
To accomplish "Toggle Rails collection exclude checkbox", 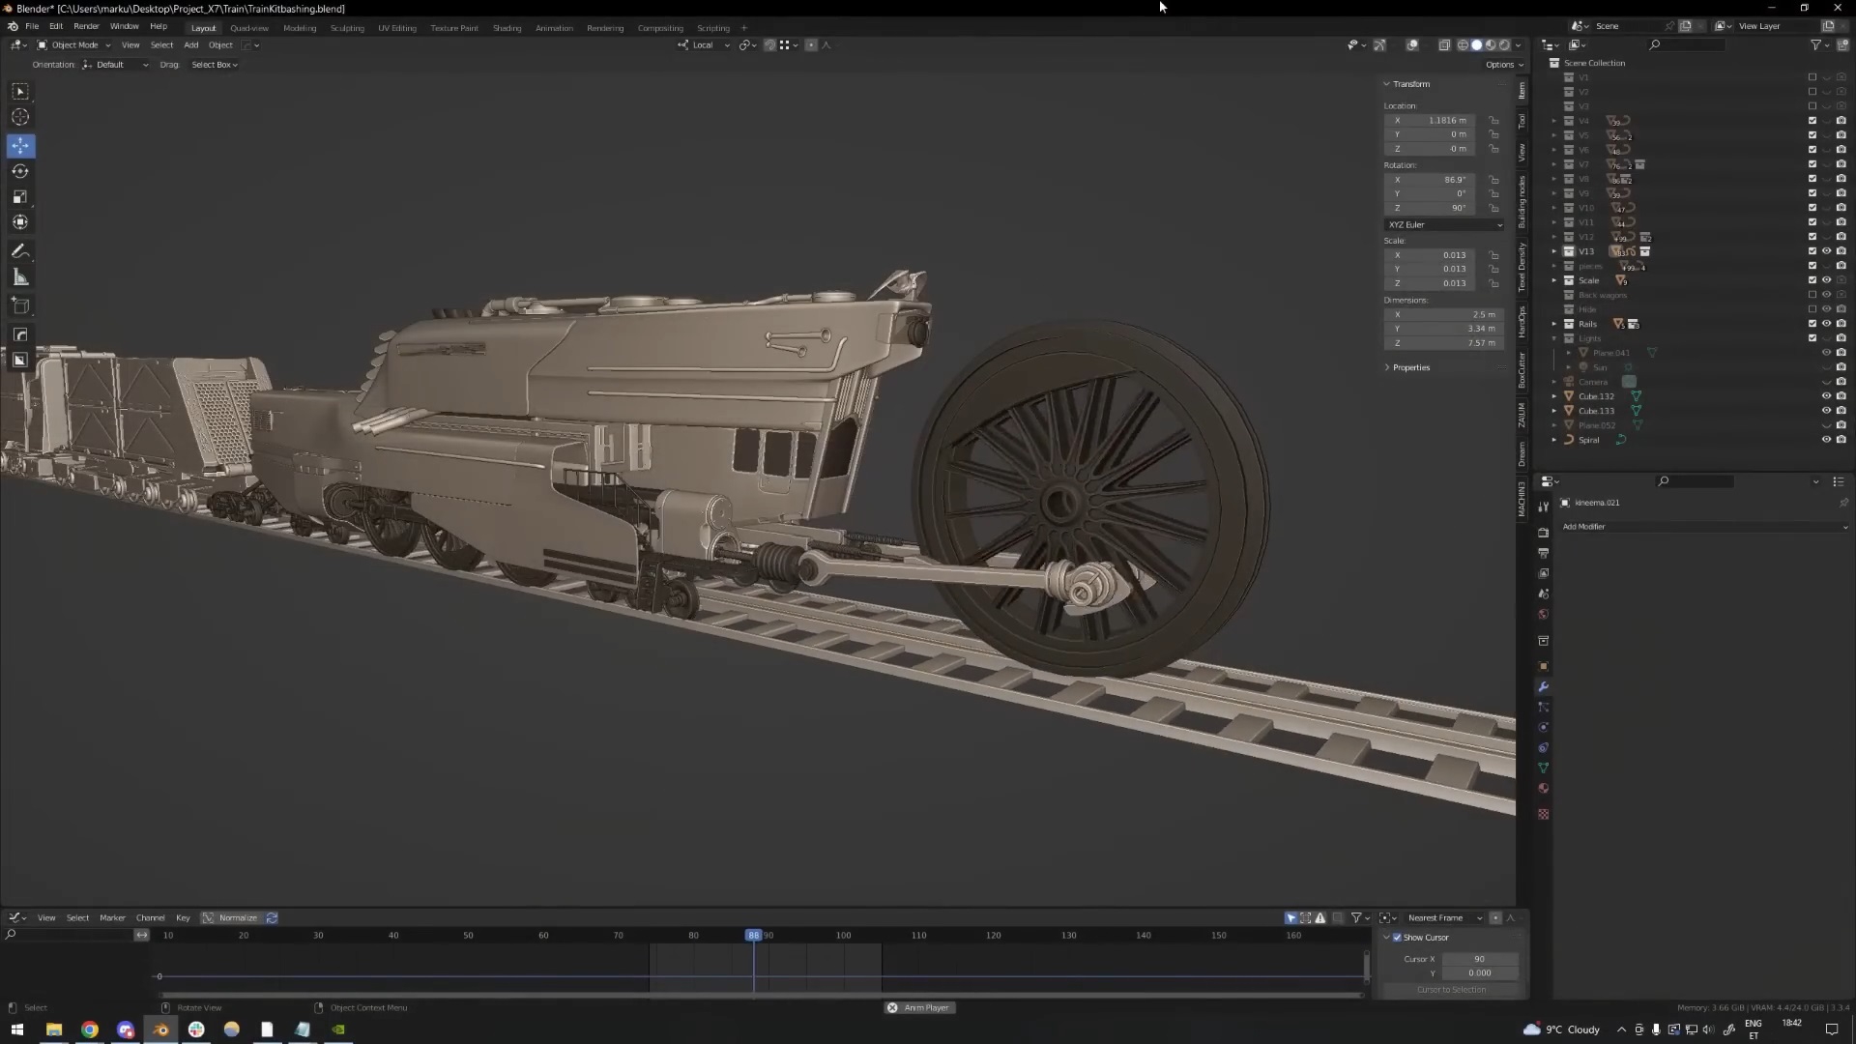I will coord(1812,324).
